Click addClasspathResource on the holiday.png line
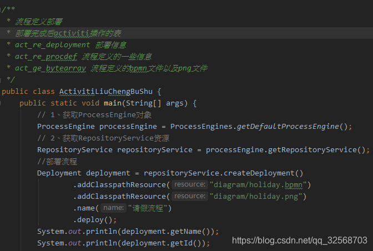This screenshot has width=373, height=251. coord(122,197)
